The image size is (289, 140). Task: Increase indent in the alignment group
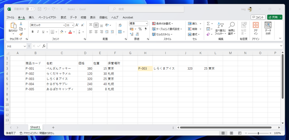tap(112, 32)
